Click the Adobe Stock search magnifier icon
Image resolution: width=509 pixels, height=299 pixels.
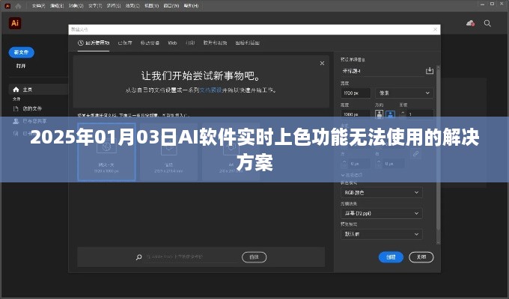tap(139, 257)
